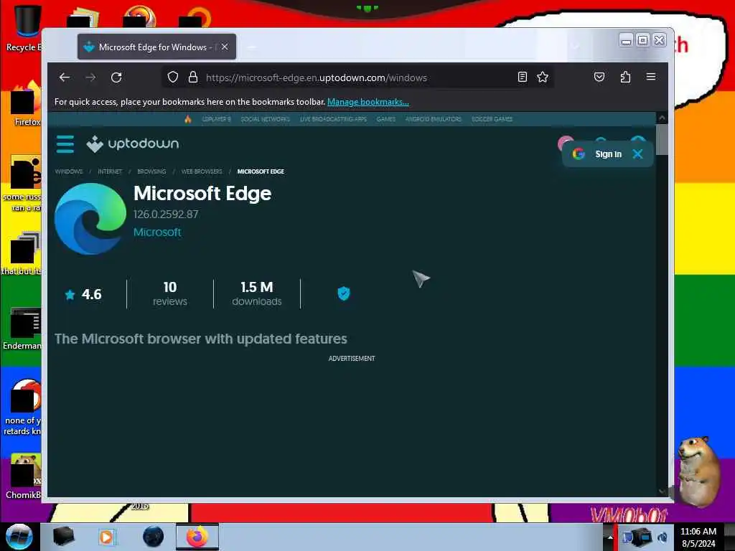Click the Web Browsers breadcrumb link
Screen dimensions: 735x551
[202, 171]
